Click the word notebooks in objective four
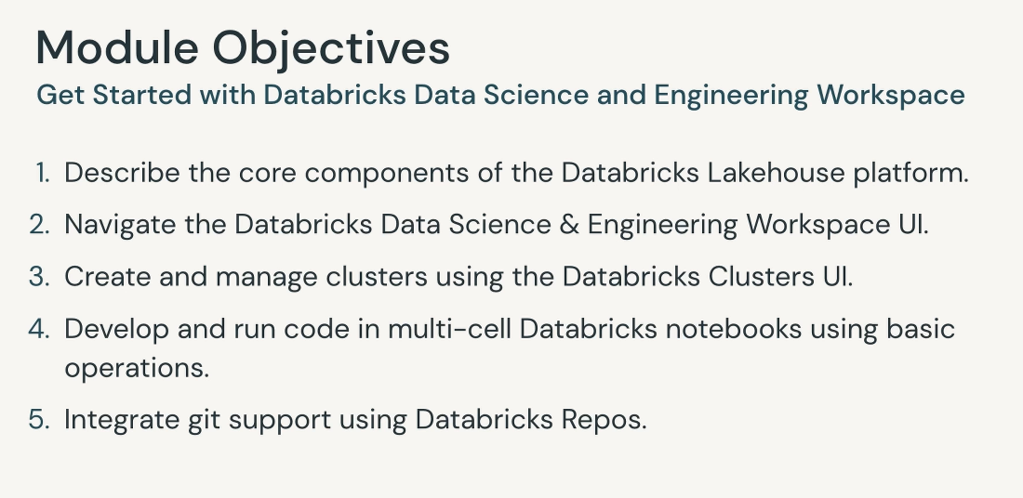The width and height of the screenshot is (1023, 498). (x=734, y=329)
